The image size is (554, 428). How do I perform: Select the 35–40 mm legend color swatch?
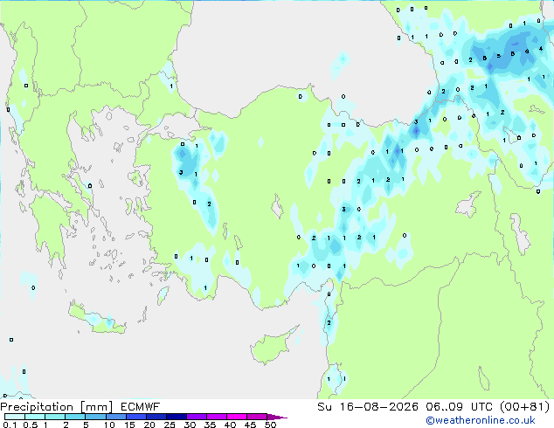coord(216,417)
